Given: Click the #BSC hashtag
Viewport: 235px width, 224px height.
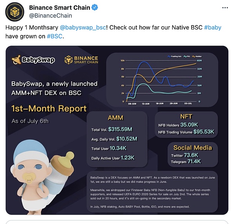Looking at the screenshot, I should (54, 36).
